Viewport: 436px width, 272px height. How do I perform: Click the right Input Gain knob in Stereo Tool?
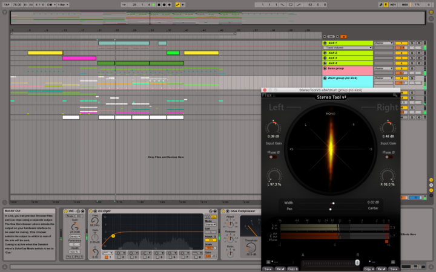(388, 128)
